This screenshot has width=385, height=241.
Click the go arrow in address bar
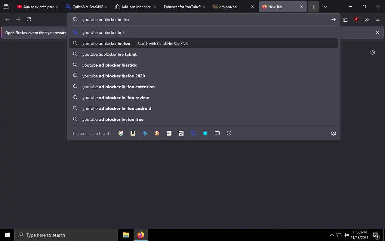click(333, 19)
